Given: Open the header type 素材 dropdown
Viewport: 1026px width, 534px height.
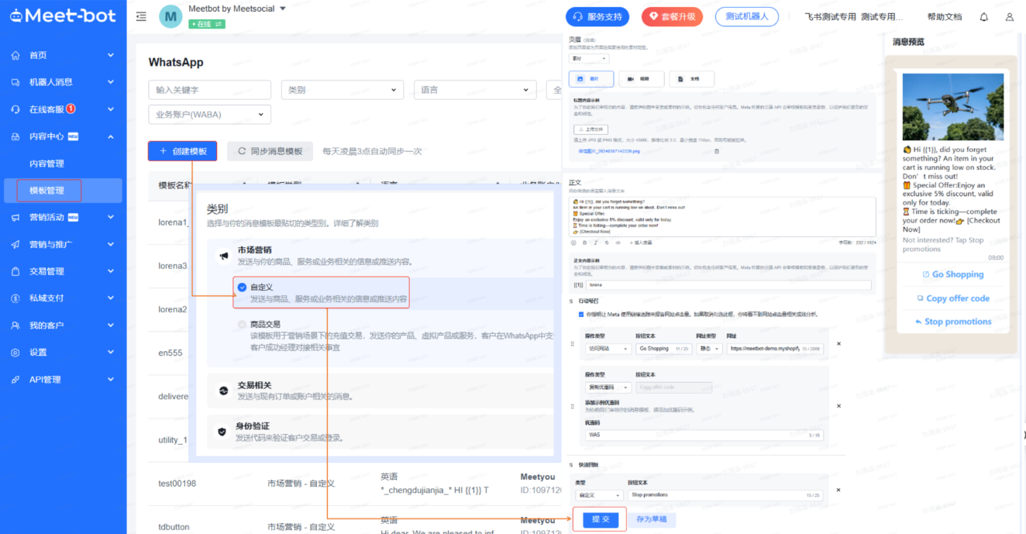Looking at the screenshot, I should pos(589,58).
